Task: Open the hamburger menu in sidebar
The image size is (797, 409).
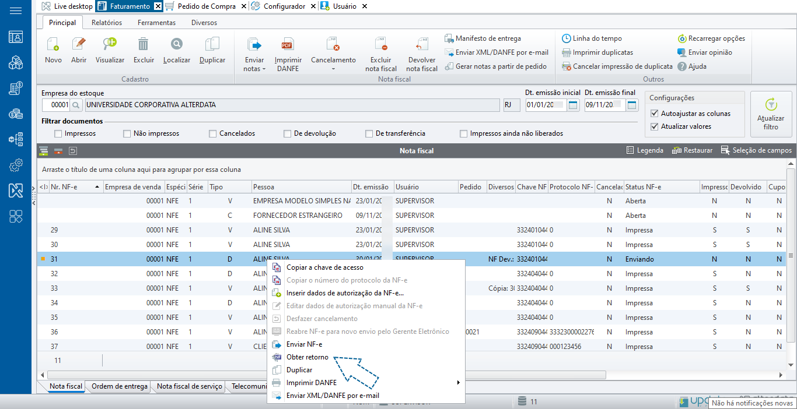Action: point(16,10)
